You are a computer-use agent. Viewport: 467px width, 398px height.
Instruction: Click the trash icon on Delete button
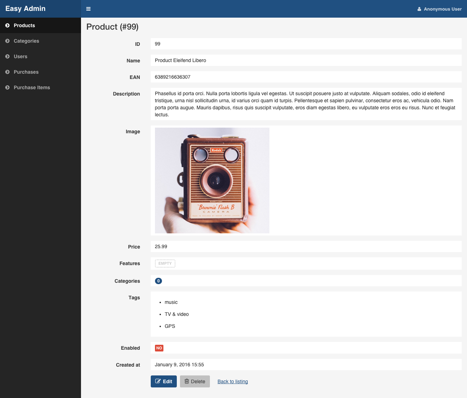[x=187, y=381]
